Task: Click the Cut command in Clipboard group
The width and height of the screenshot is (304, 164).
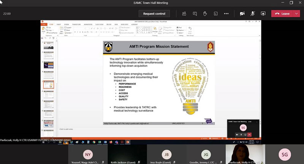Action: pyautogui.click(x=49, y=27)
